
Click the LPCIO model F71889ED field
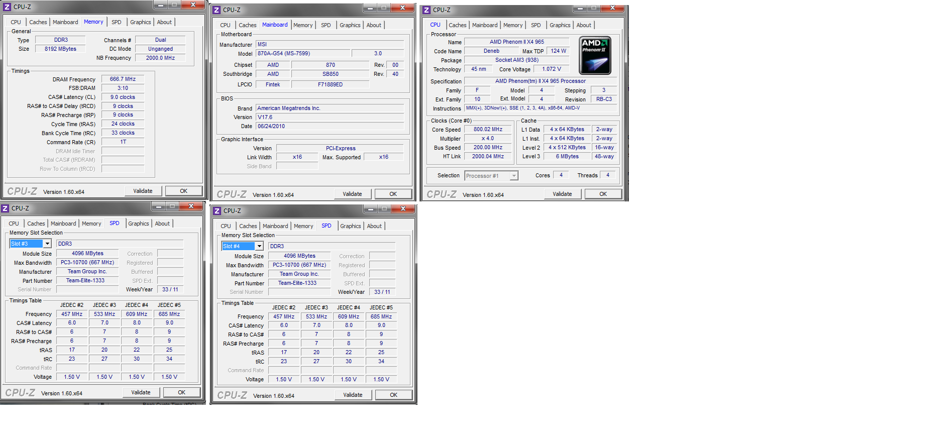(x=331, y=84)
